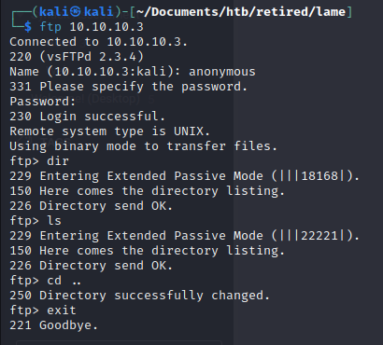Click passive mode port number 18168
This screenshot has width=383, height=345.
pos(319,176)
